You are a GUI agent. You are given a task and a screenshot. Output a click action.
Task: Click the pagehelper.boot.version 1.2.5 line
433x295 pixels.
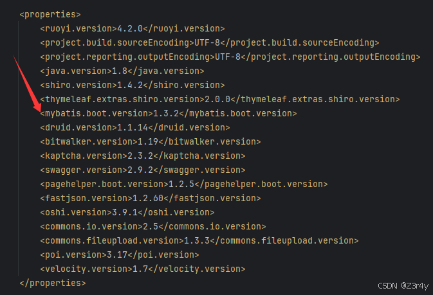point(184,184)
